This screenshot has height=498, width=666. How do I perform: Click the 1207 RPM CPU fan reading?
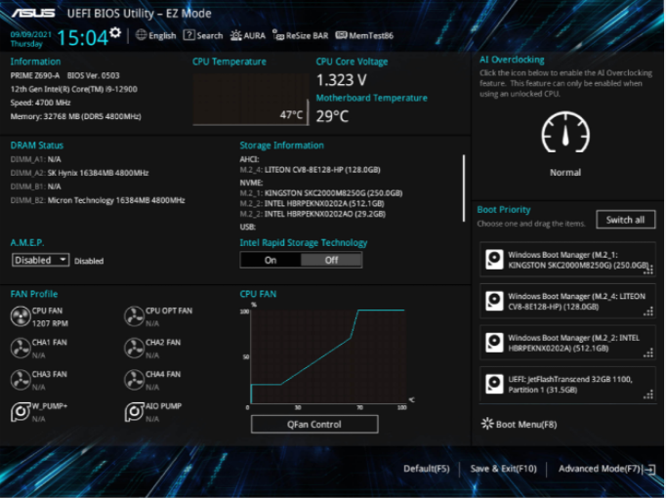(x=50, y=323)
